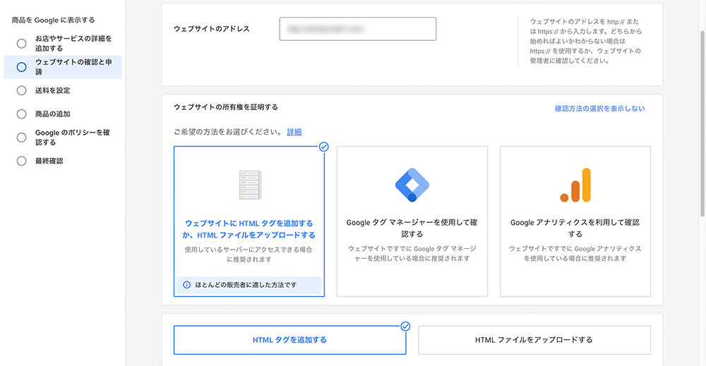Viewport: 706px width, 366px height.
Task: Choose the Google タグ マネージャー verification card
Action: tap(412, 221)
